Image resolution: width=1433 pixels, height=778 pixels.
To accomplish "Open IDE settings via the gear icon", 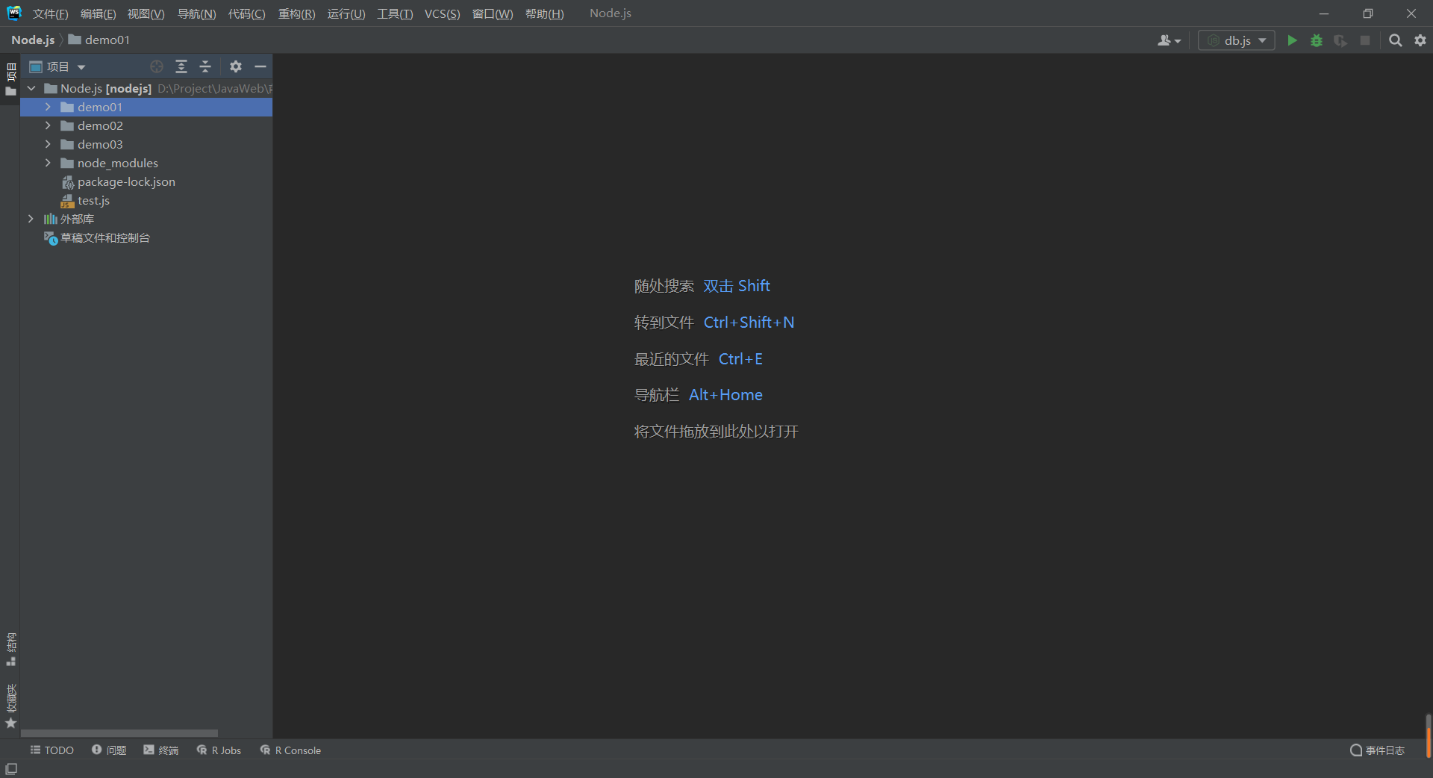I will [x=1420, y=41].
